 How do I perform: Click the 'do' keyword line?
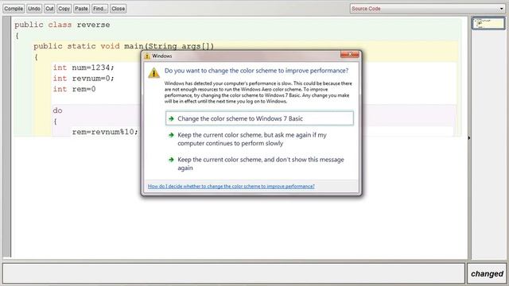tap(57, 110)
